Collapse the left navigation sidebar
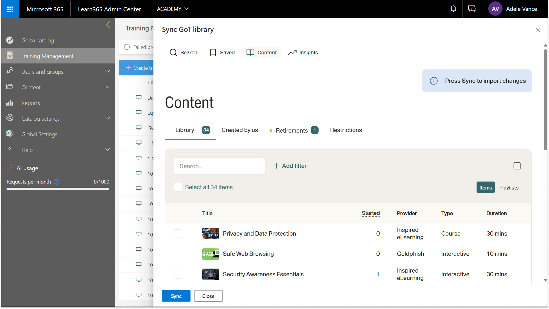Viewport: 549px width, 309px height. (108, 25)
